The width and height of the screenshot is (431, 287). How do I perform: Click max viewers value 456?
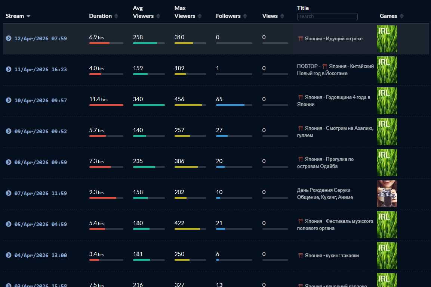coord(179,99)
